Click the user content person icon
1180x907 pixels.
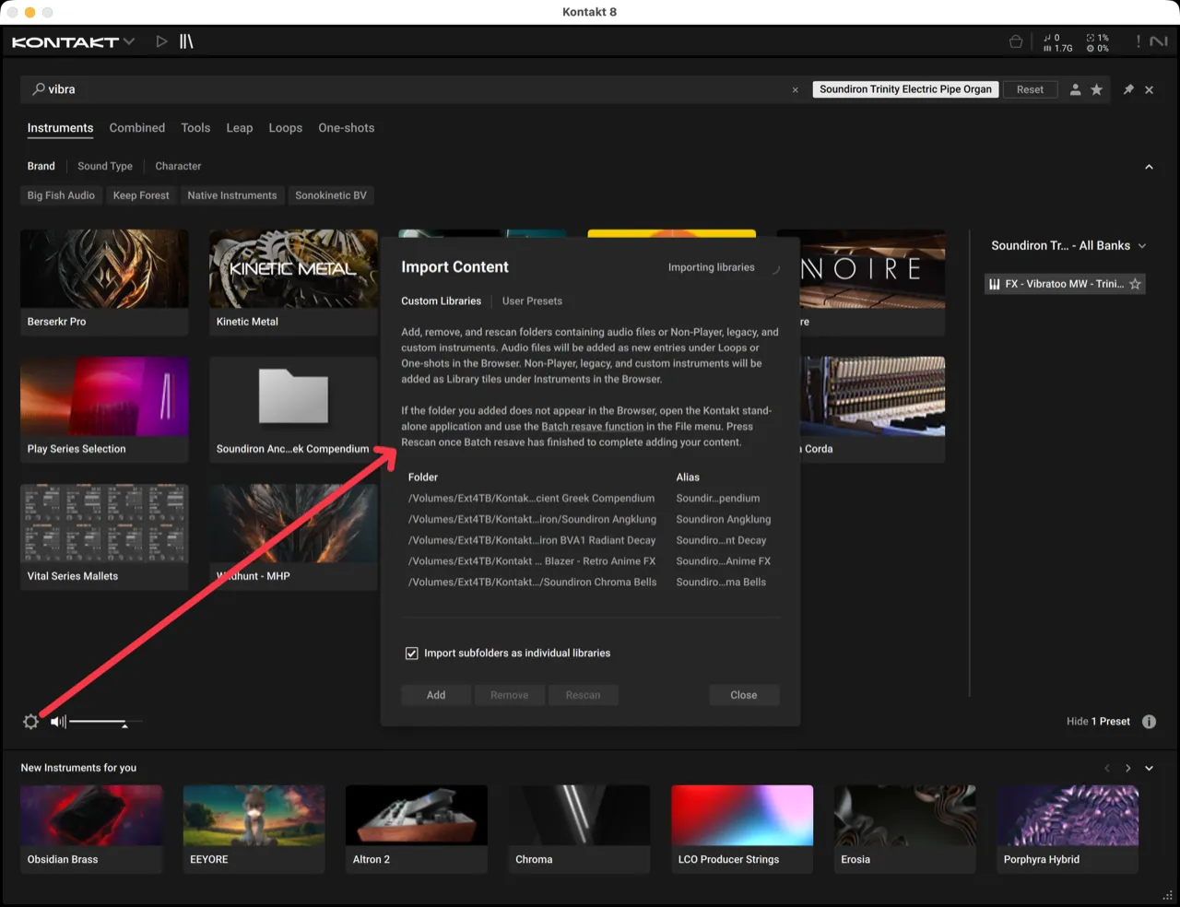pos(1075,89)
